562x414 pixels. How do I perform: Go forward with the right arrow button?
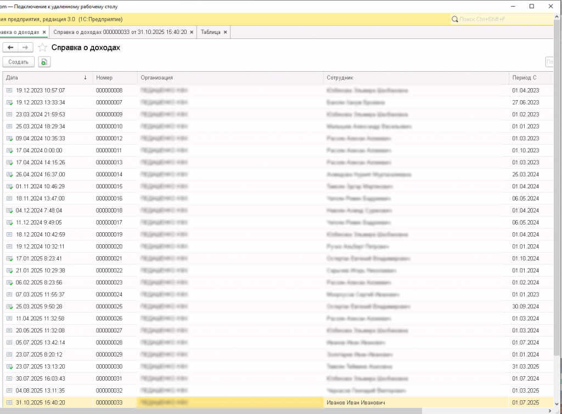[x=25, y=48]
